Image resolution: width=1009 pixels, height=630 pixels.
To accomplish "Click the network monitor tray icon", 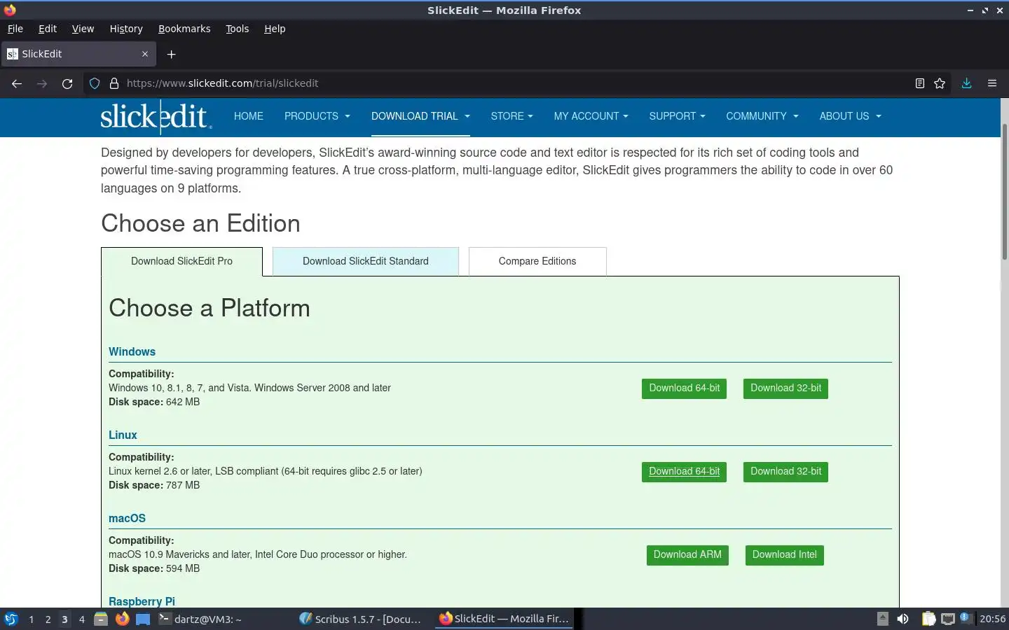I will 947,619.
